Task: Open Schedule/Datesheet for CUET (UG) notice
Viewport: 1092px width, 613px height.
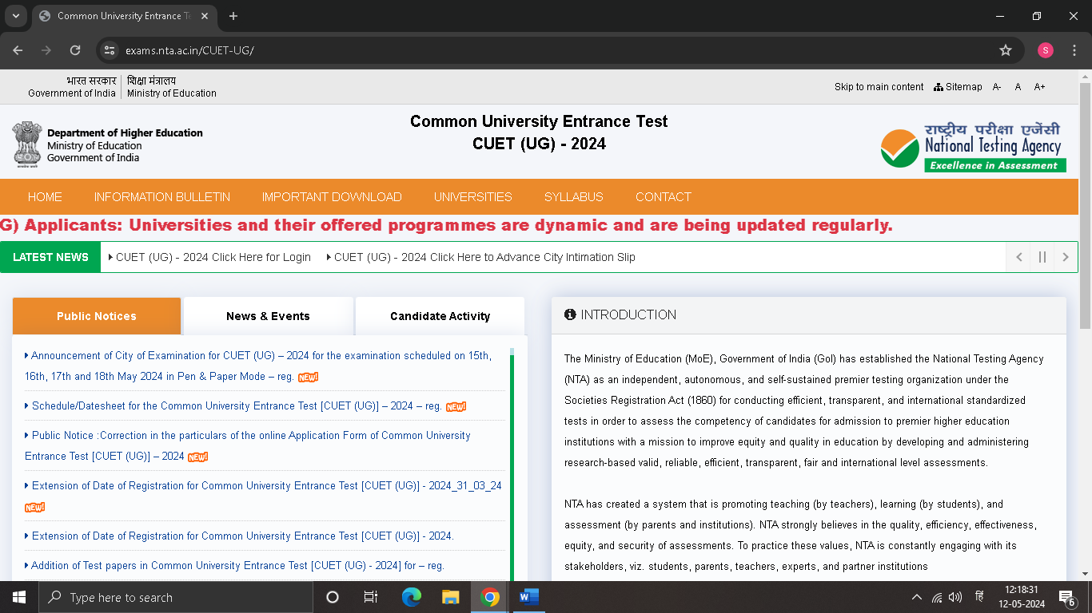Action: (x=237, y=406)
